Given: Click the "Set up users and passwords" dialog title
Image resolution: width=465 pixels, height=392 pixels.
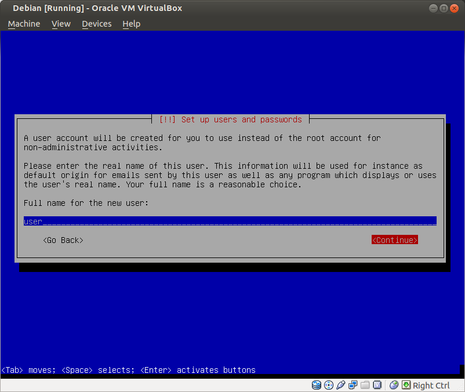Looking at the screenshot, I should point(230,119).
